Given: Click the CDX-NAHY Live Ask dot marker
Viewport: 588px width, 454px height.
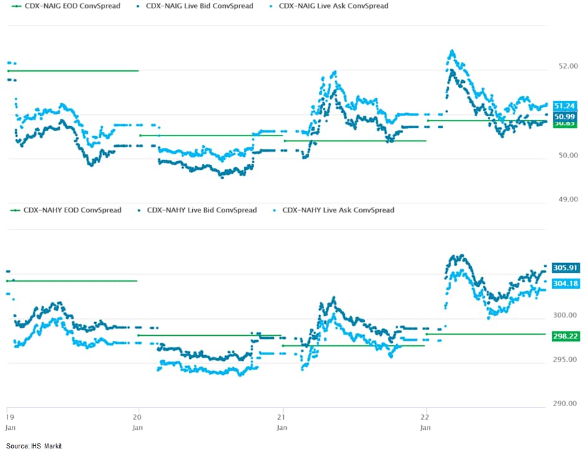Looking at the screenshot, I should (x=273, y=210).
